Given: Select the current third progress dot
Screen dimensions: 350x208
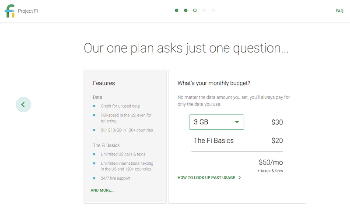Looking at the screenshot, I should pos(195,10).
